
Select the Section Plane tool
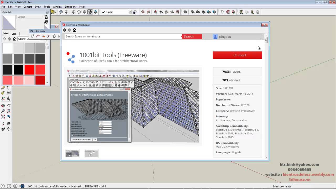8,129
